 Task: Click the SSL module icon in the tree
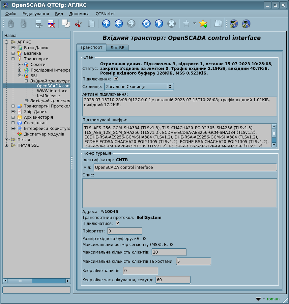click(26, 76)
